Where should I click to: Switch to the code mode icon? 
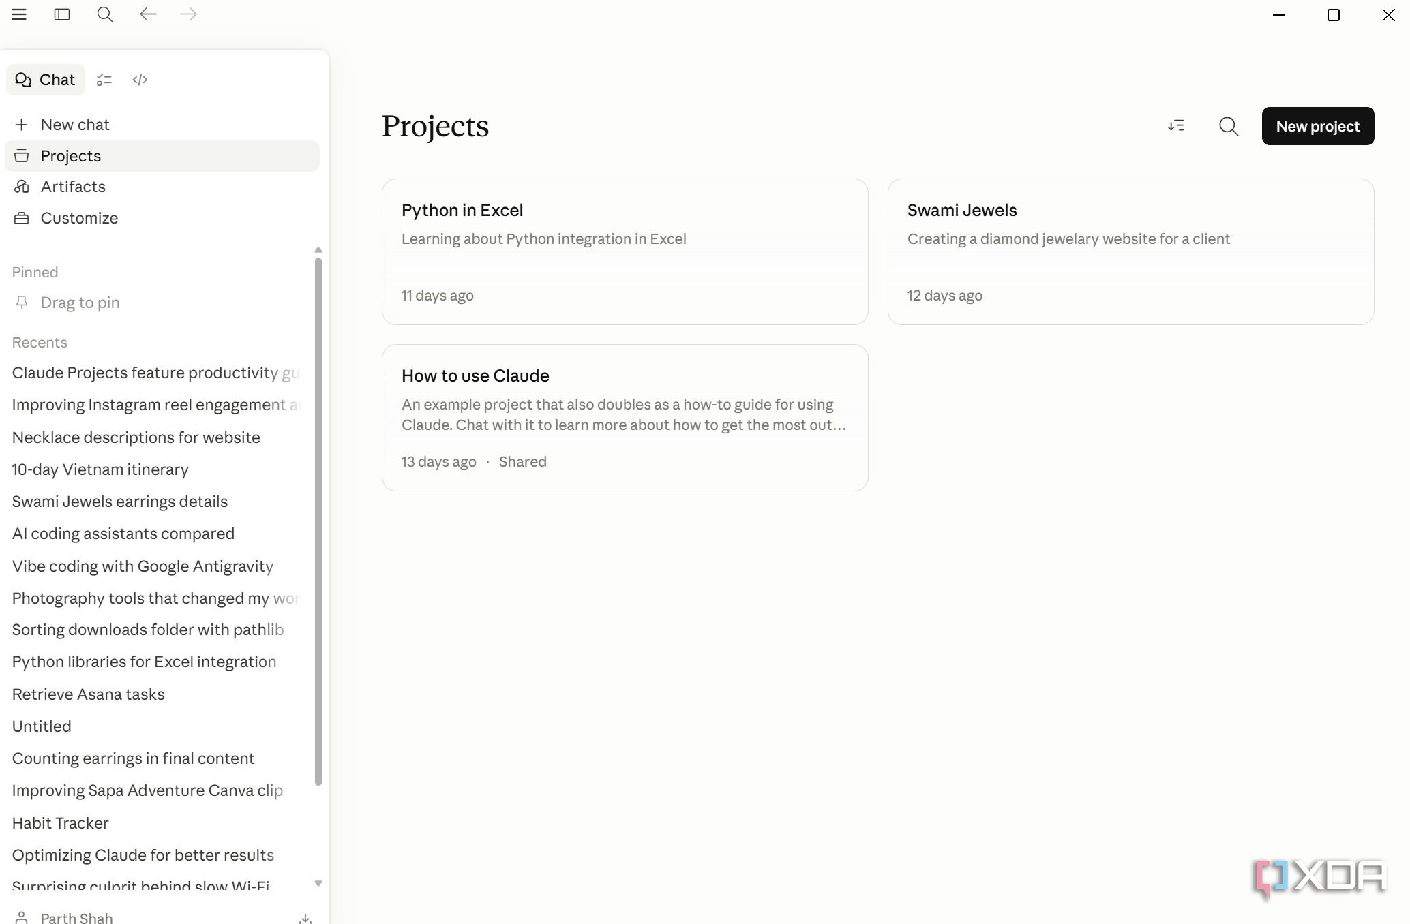[x=140, y=80]
